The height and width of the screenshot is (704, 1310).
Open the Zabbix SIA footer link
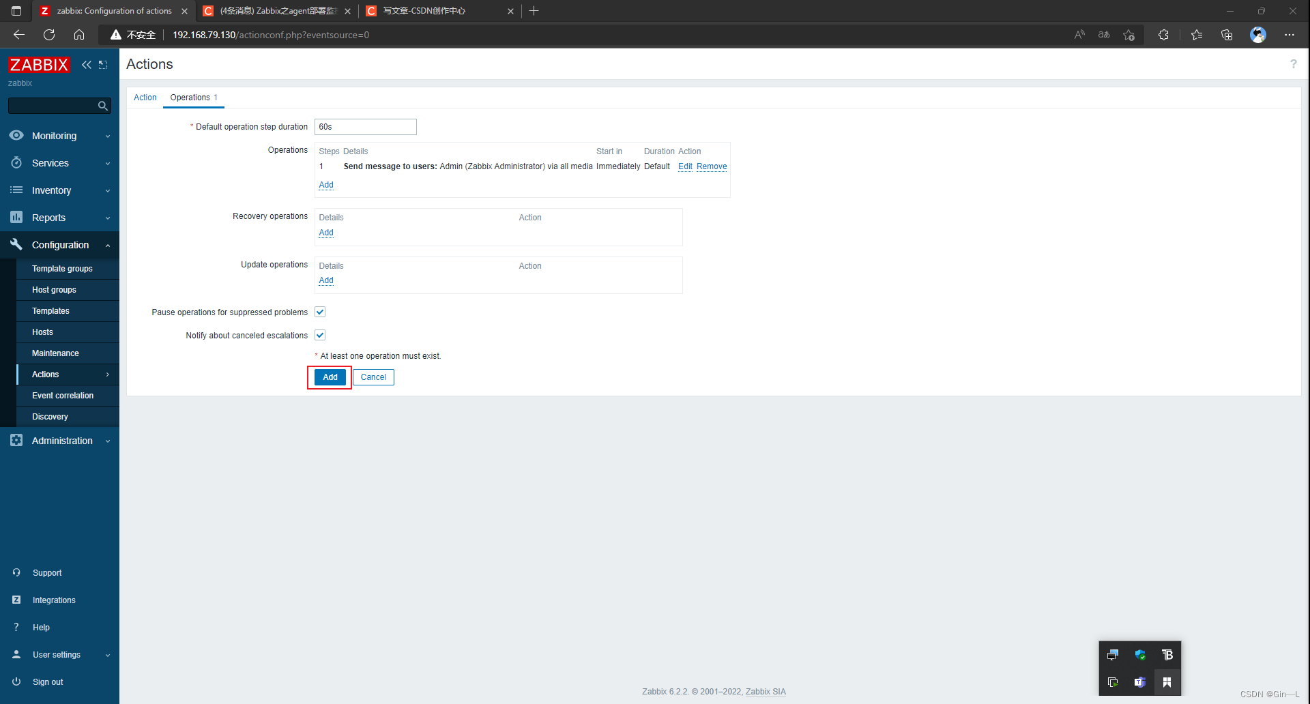tap(766, 692)
